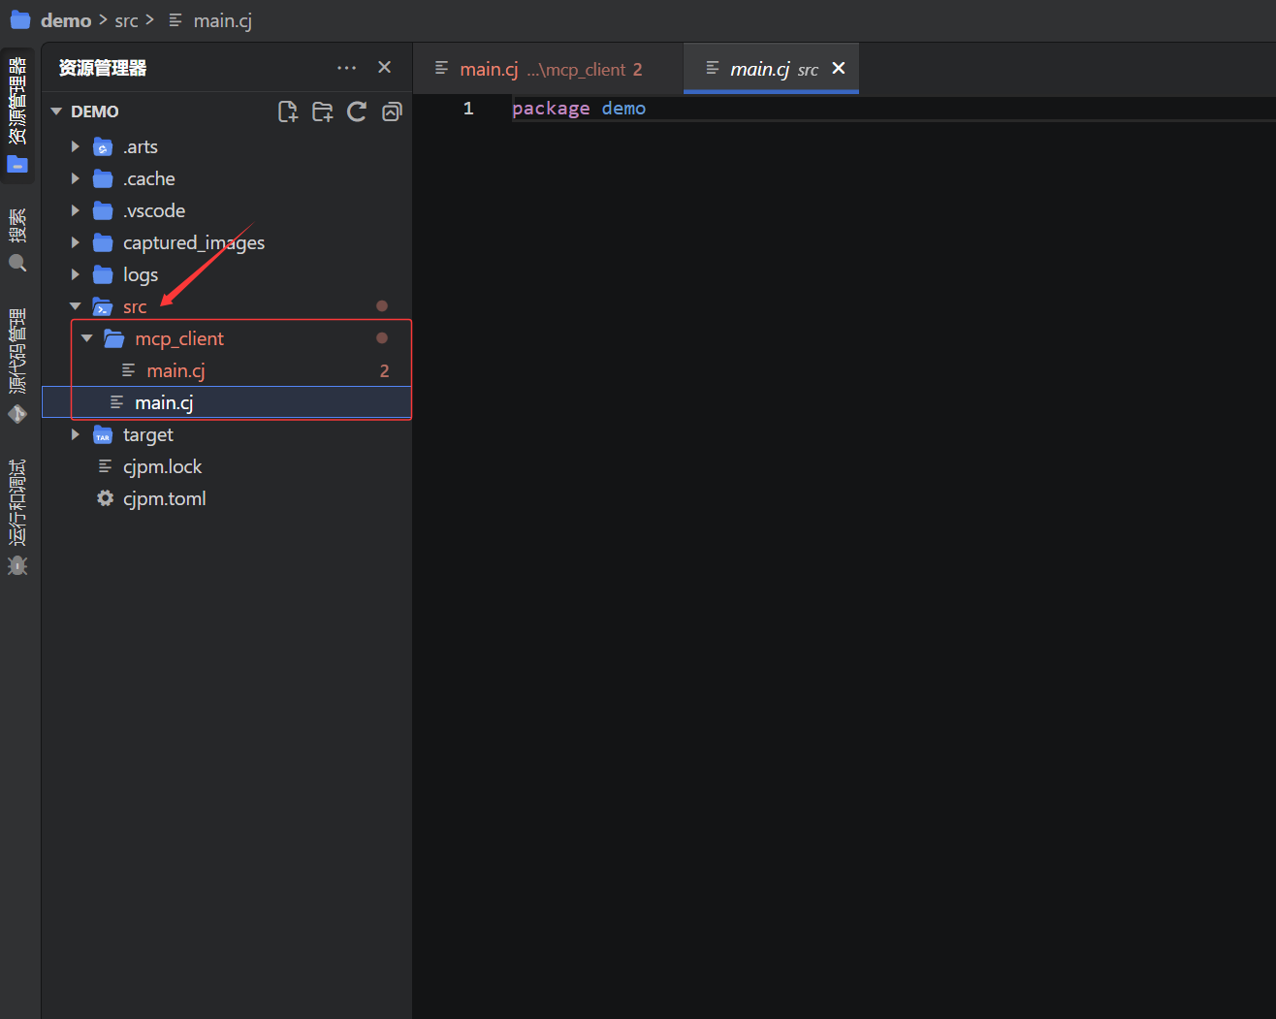The image size is (1276, 1019).
Task: Click the logs folder icon
Action: pyautogui.click(x=103, y=275)
